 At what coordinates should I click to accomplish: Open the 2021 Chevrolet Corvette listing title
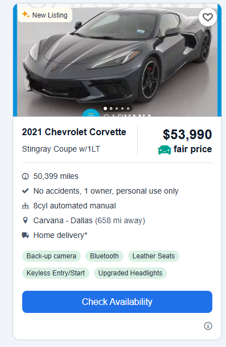[x=74, y=132]
